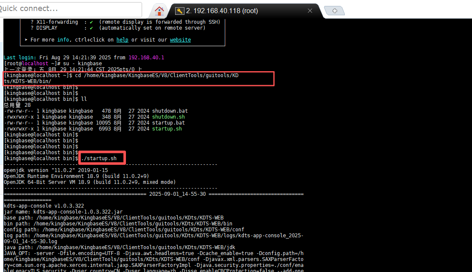Select the shutdown.bat file name
This screenshot has width=472, height=272.
coord(170,111)
